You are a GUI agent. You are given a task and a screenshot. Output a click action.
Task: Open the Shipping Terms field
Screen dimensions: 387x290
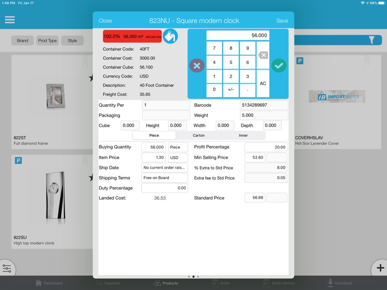tap(165, 178)
